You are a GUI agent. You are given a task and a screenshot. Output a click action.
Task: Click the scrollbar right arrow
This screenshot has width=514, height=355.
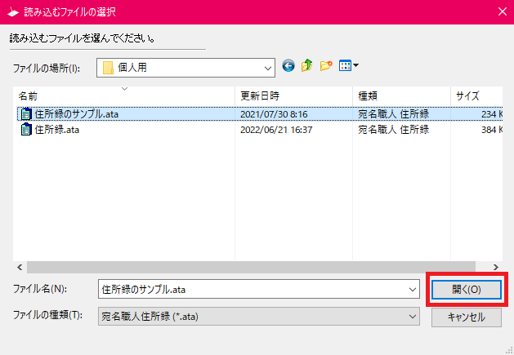pyautogui.click(x=496, y=267)
